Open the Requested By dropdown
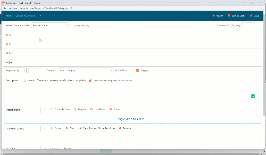 coord(15,70)
